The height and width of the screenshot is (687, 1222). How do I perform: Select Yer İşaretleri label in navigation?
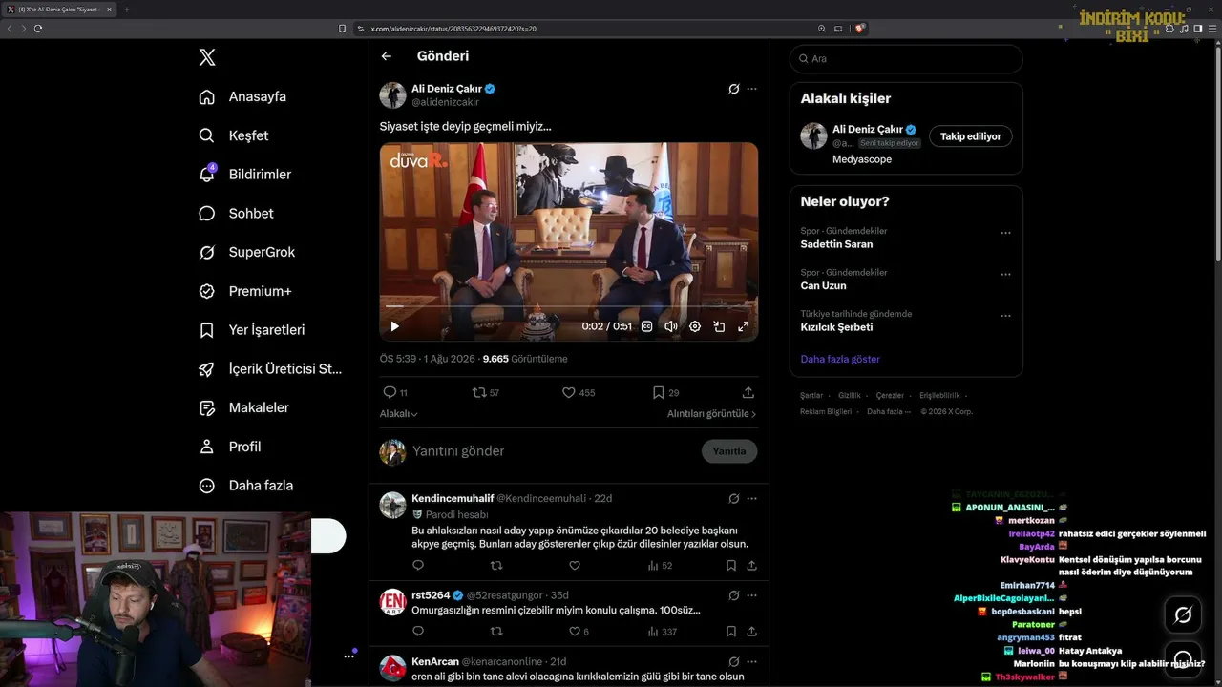click(x=267, y=330)
